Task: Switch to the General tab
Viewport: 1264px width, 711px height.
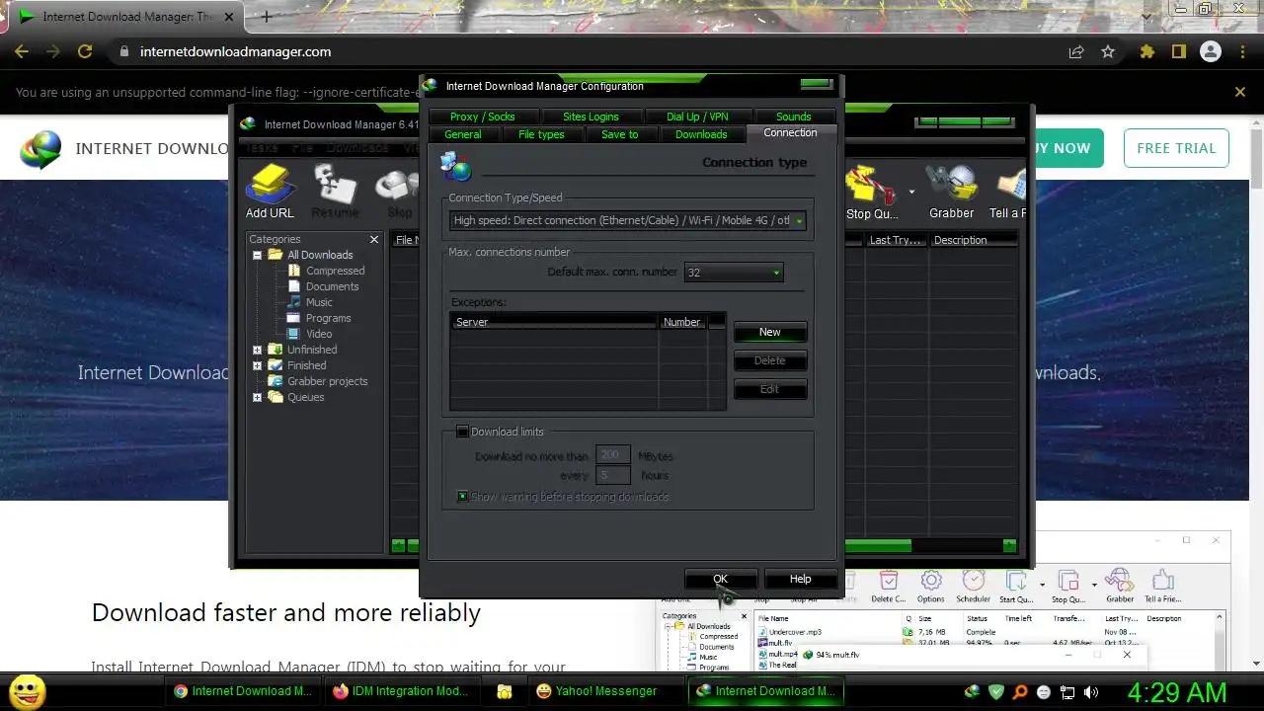Action: (462, 134)
